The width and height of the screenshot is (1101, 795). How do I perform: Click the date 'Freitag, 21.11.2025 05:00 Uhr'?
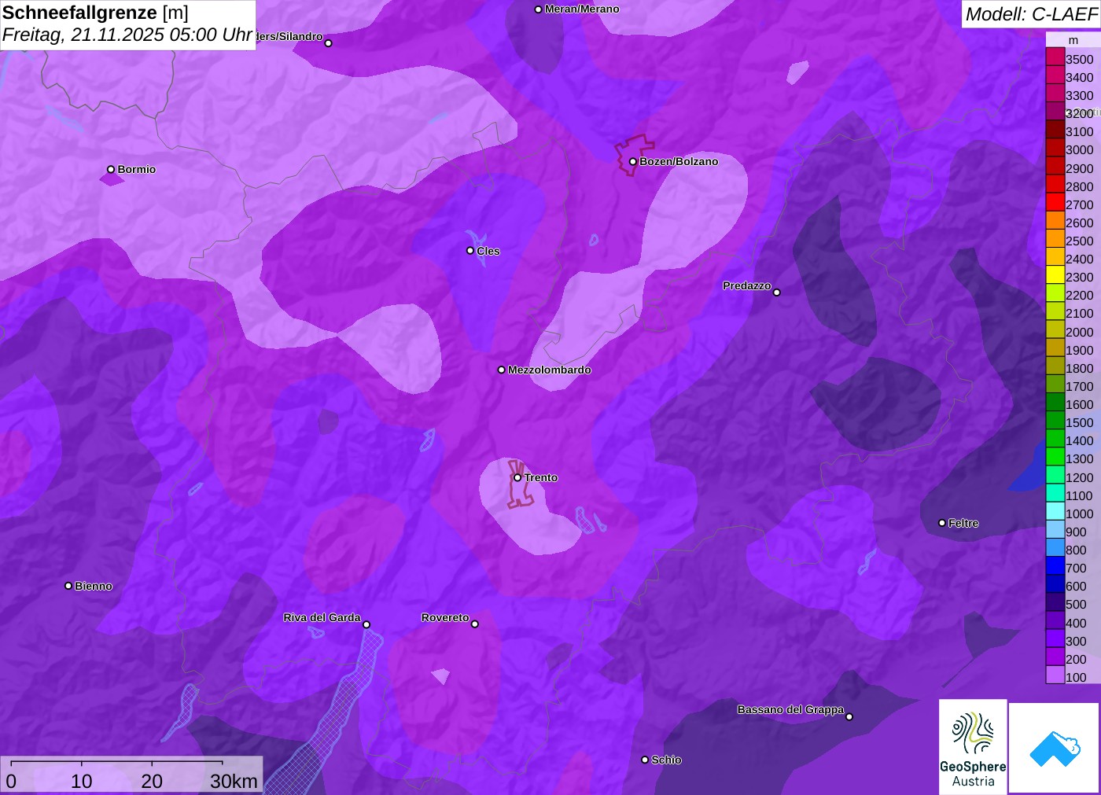[127, 35]
